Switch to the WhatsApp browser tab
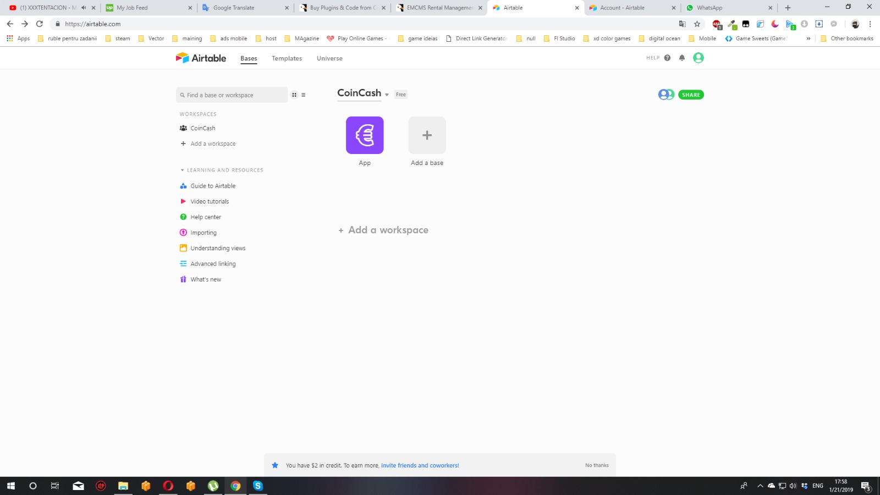880x495 pixels. point(729,8)
